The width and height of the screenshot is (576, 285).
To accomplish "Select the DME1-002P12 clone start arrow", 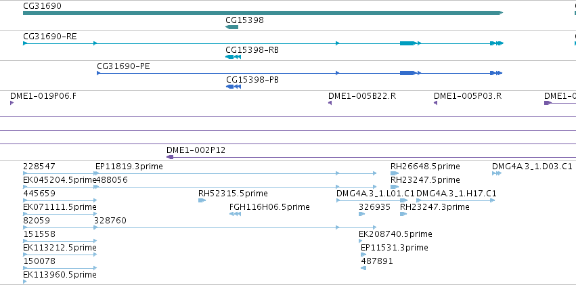I will pos(170,157).
